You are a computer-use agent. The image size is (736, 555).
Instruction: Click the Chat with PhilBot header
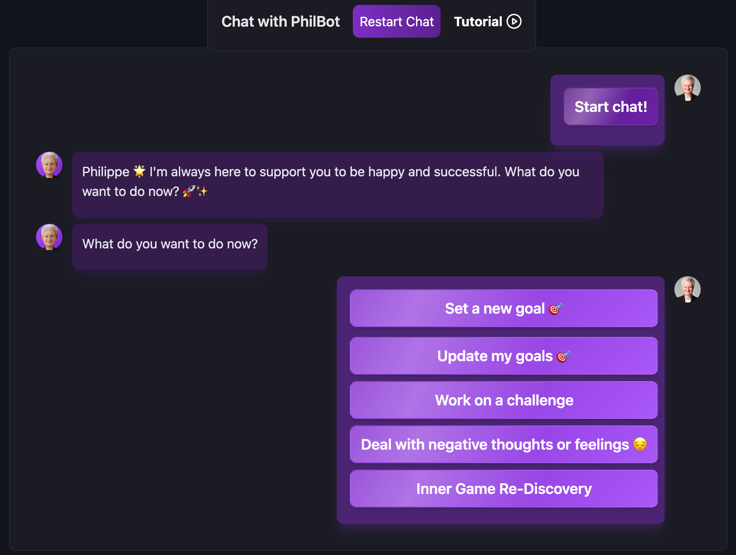[281, 21]
